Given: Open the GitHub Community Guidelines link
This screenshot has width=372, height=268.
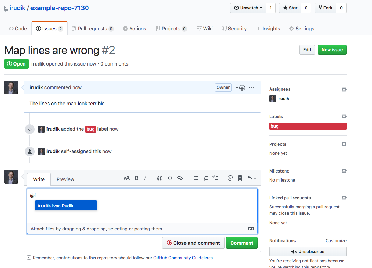Looking at the screenshot, I should [183, 258].
